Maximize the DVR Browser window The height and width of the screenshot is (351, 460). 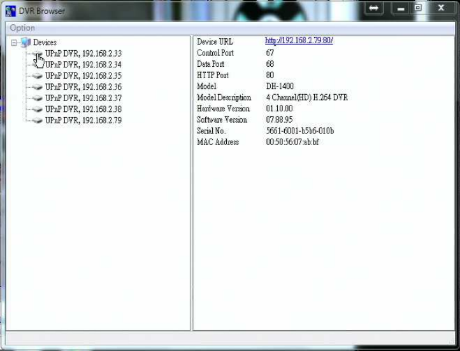click(418, 8)
